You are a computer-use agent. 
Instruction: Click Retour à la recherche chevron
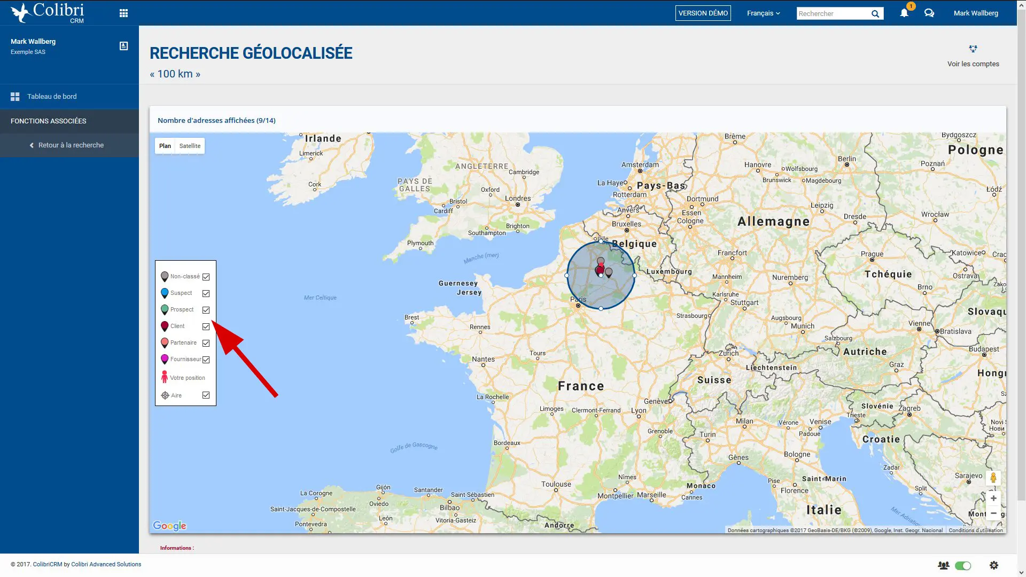click(x=32, y=145)
